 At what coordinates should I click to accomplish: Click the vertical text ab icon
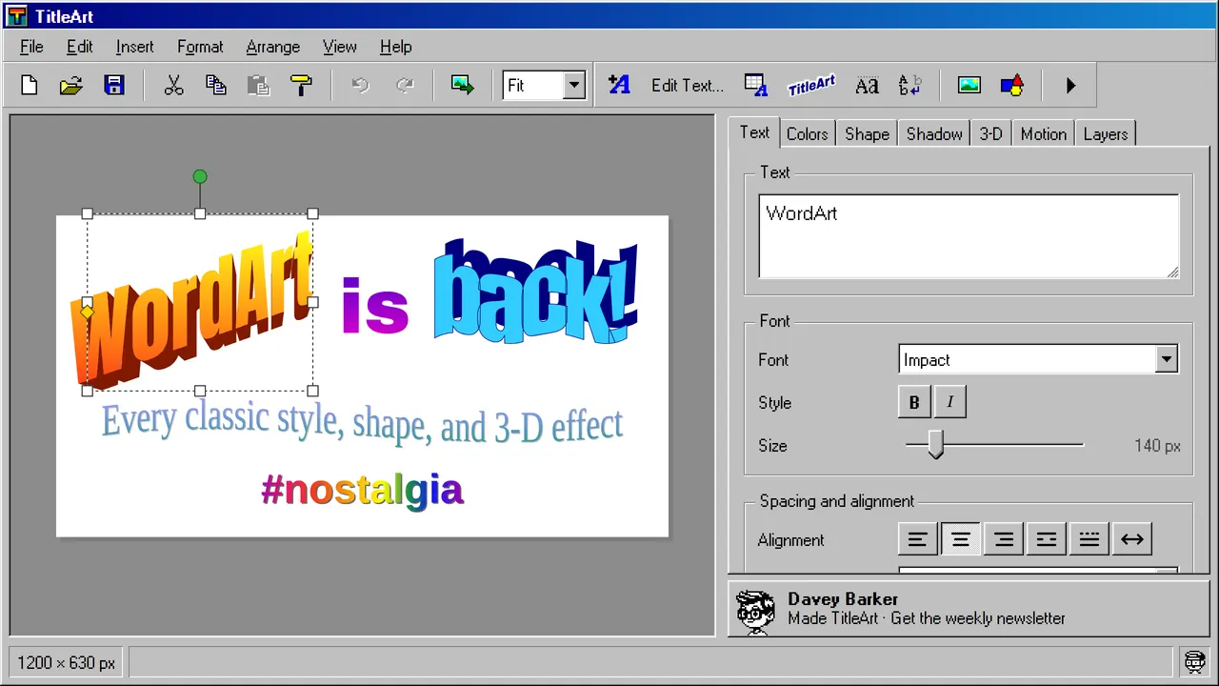coord(909,86)
